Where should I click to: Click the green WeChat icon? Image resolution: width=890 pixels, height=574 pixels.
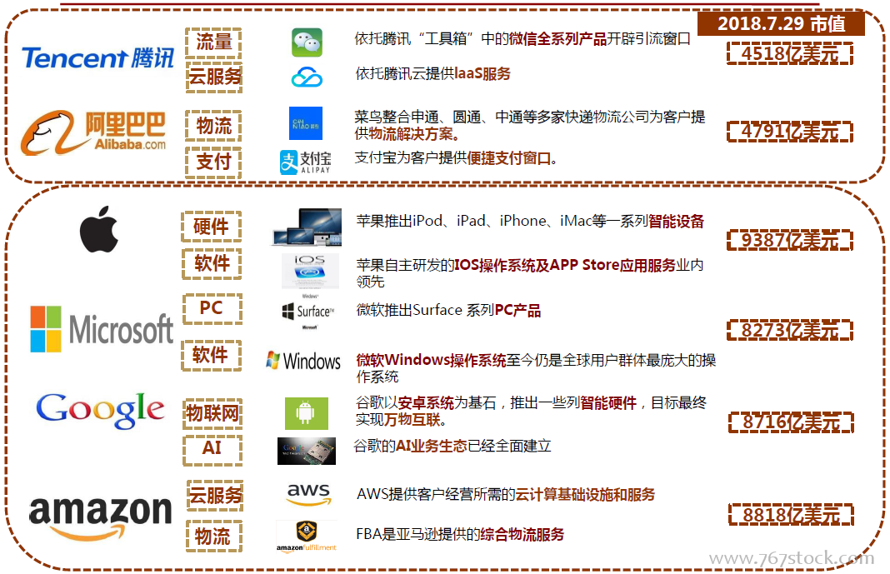tap(307, 42)
